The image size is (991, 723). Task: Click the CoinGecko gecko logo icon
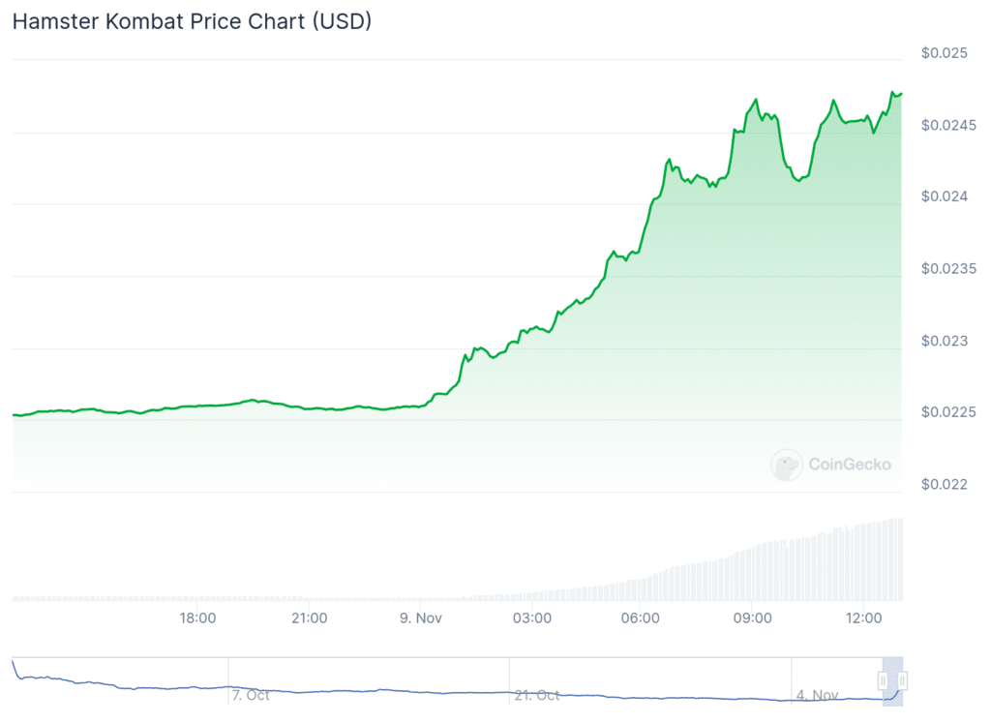pyautogui.click(x=786, y=465)
